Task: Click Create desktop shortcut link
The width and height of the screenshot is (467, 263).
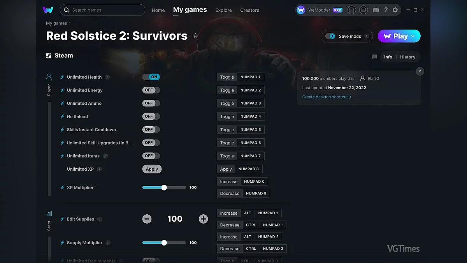Action: [x=327, y=97]
